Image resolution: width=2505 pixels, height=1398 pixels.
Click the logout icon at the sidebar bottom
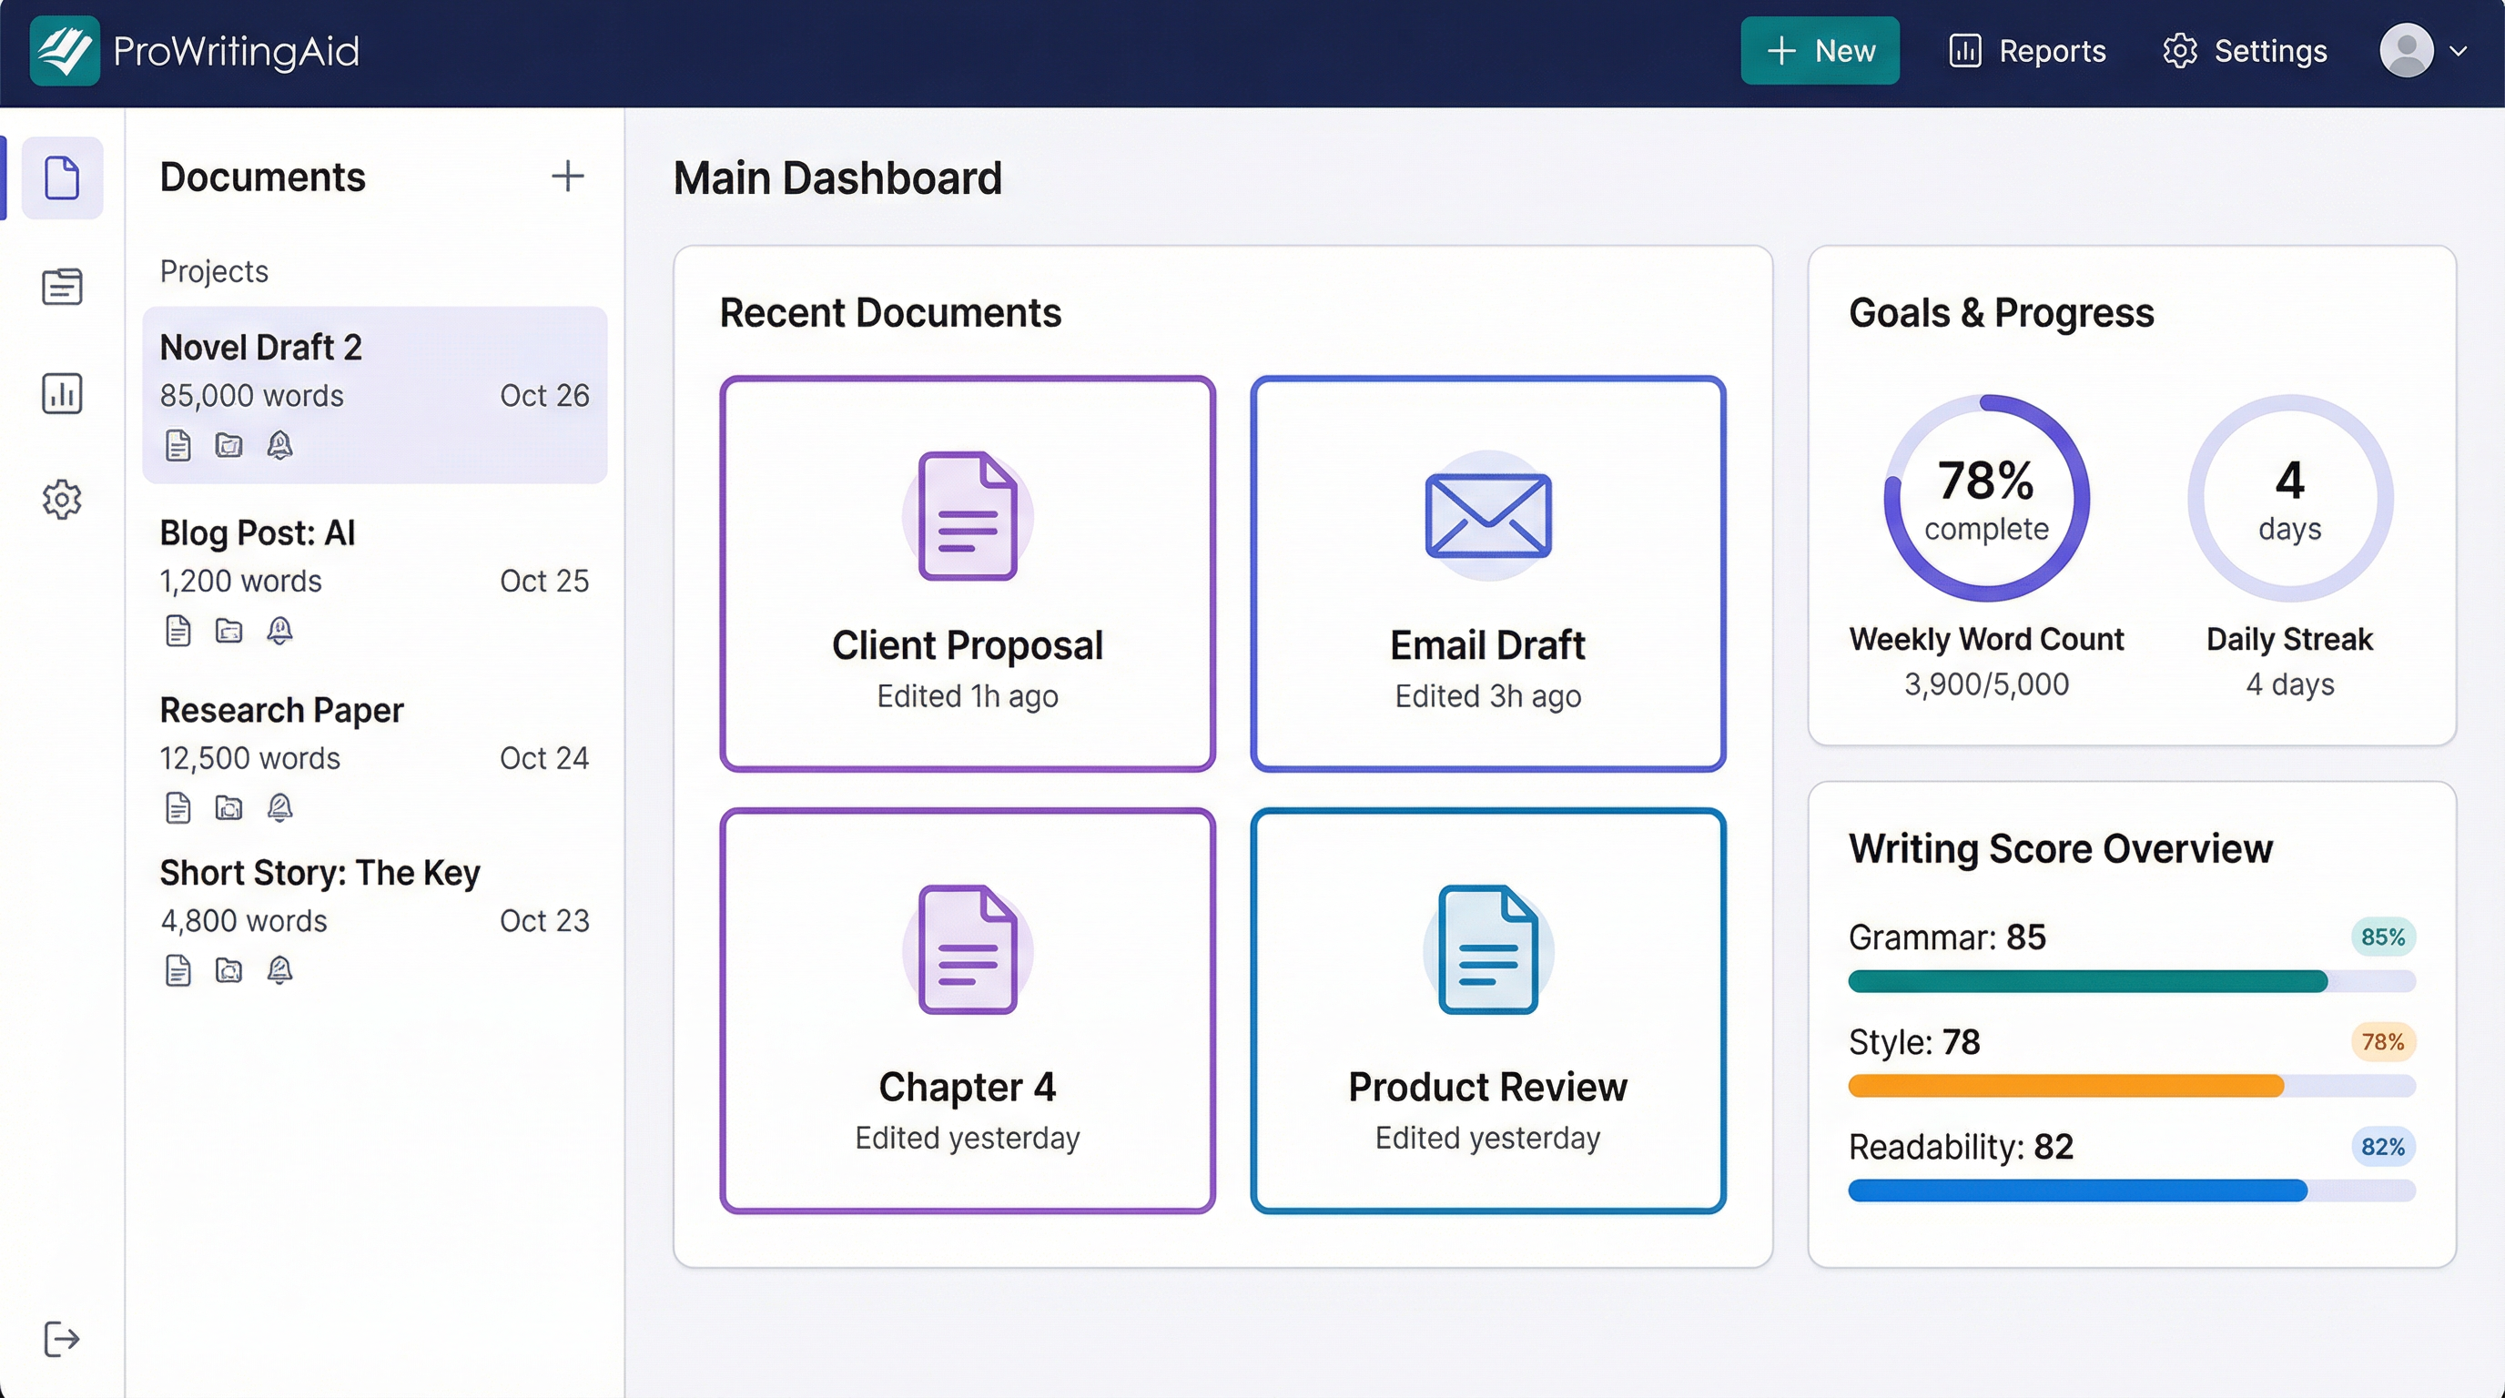pyautogui.click(x=61, y=1339)
